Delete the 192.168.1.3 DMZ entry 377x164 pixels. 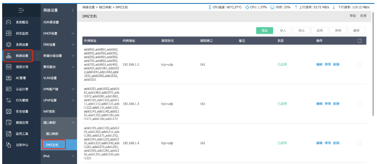pos(336,104)
